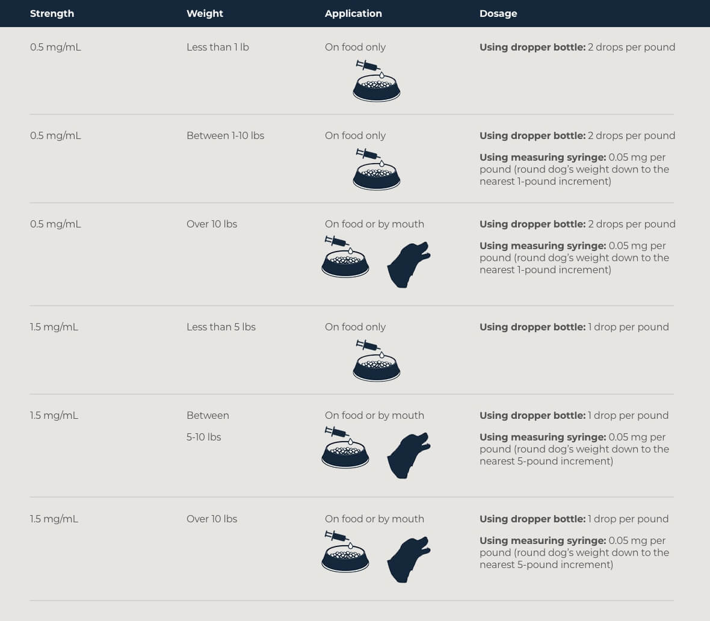Click the 'Less than 1 lb' weight cell

tap(217, 47)
